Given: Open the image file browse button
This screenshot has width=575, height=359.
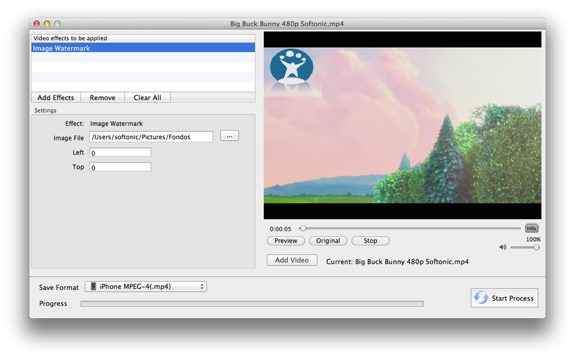Looking at the screenshot, I should (229, 136).
